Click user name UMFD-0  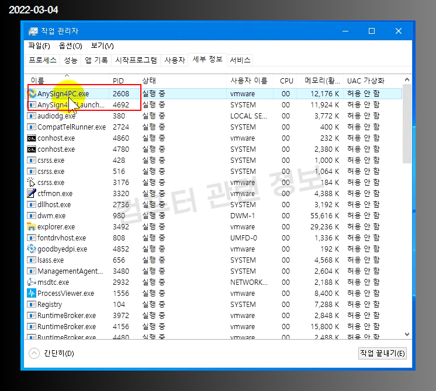pos(244,238)
